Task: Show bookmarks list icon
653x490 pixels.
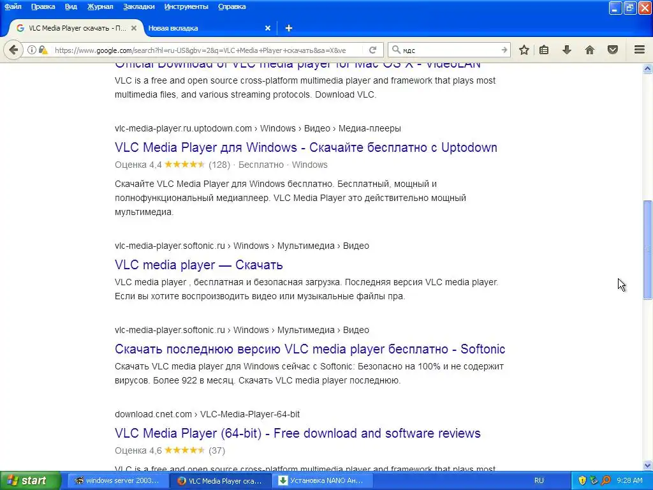Action: pyautogui.click(x=544, y=50)
